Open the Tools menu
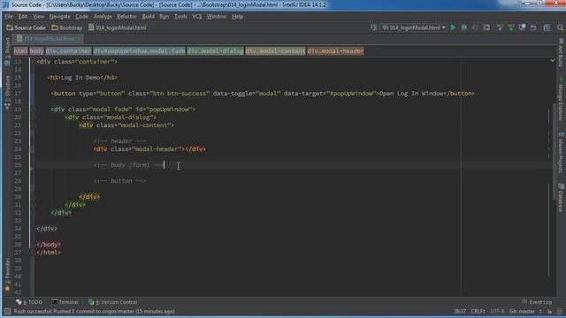The image size is (566, 318). click(x=180, y=17)
